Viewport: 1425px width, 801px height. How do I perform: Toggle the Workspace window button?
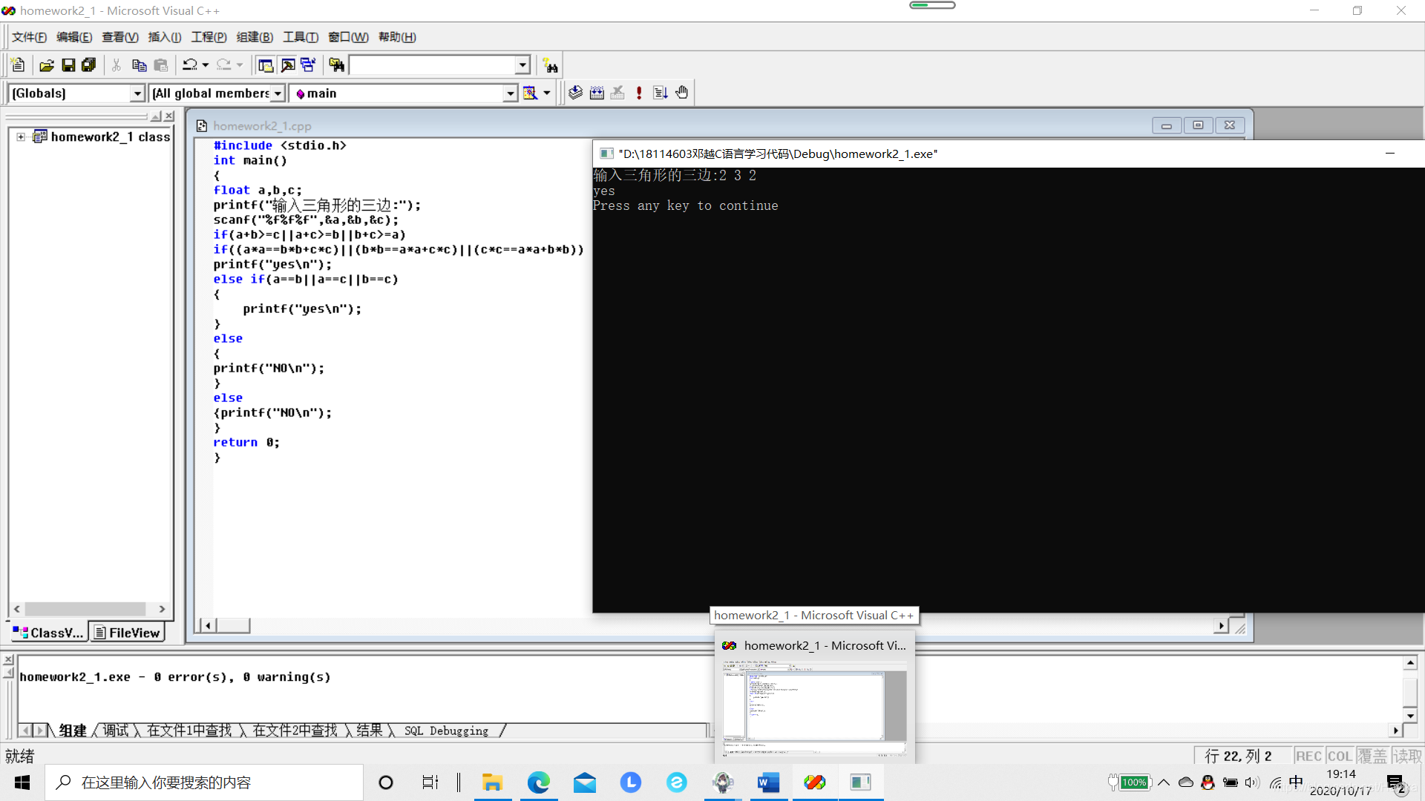(x=265, y=65)
